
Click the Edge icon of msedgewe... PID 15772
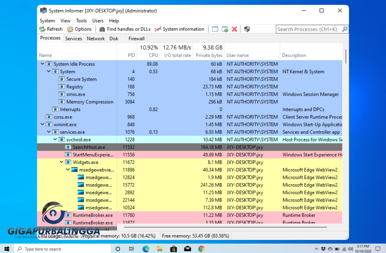[81, 185]
